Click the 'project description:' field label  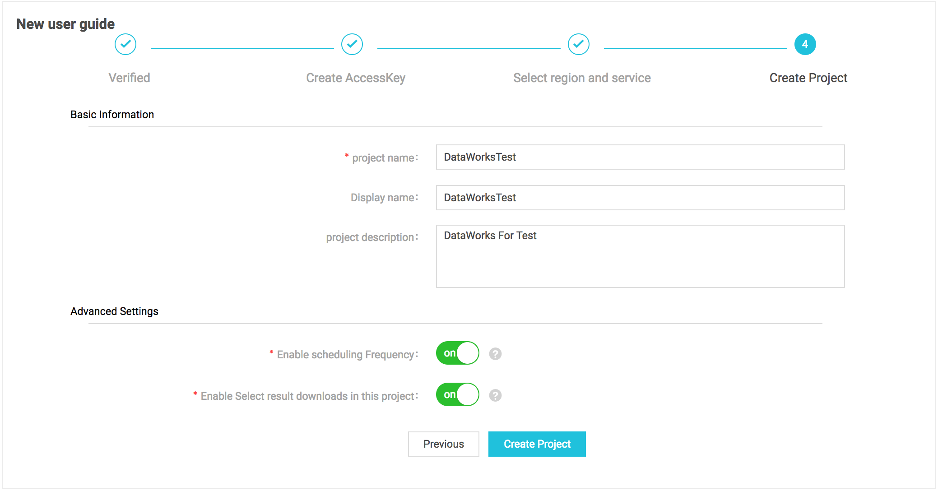[372, 237]
